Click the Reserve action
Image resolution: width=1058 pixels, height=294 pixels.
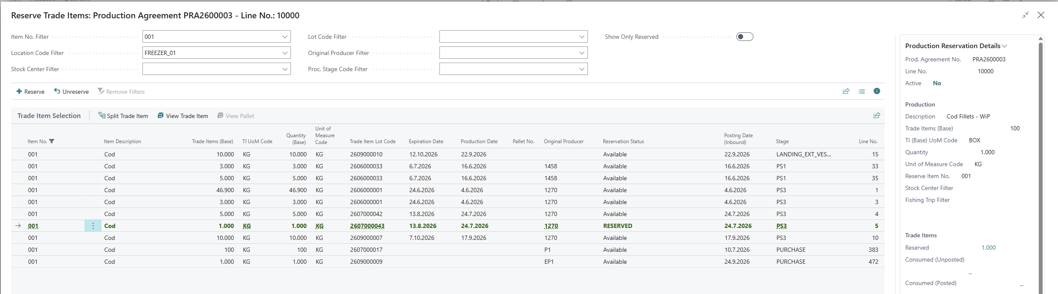(x=30, y=92)
